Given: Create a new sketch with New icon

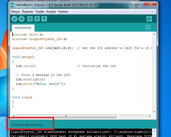Looking at the screenshot, I should point(30,19).
